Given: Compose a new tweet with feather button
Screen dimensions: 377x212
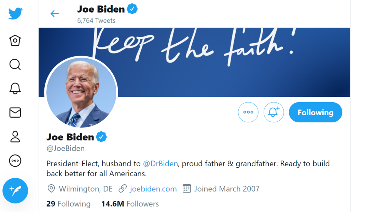Looking at the screenshot, I should point(15,191).
